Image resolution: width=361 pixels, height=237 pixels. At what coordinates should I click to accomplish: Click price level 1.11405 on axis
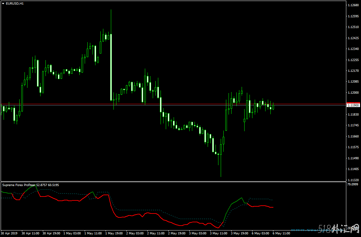(x=353, y=169)
